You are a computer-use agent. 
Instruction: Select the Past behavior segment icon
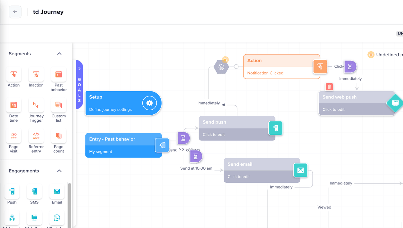[x=59, y=74]
